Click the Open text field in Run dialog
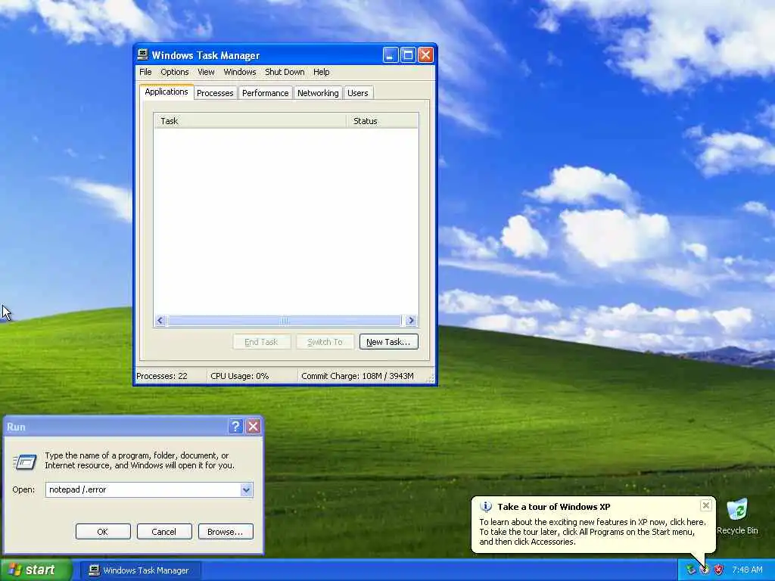The width and height of the screenshot is (775, 581). click(143, 489)
